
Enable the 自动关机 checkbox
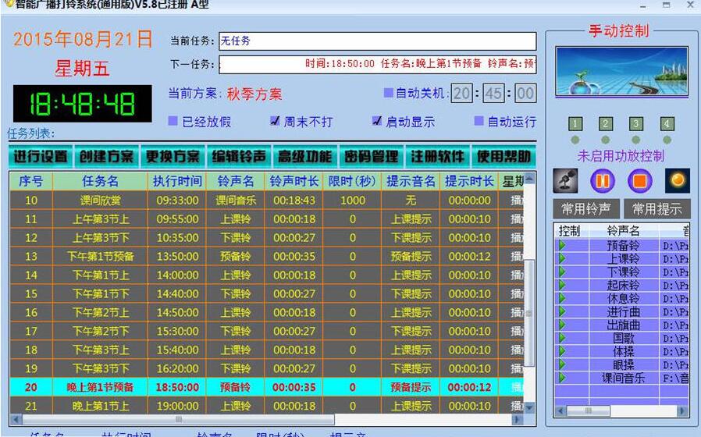tap(388, 93)
